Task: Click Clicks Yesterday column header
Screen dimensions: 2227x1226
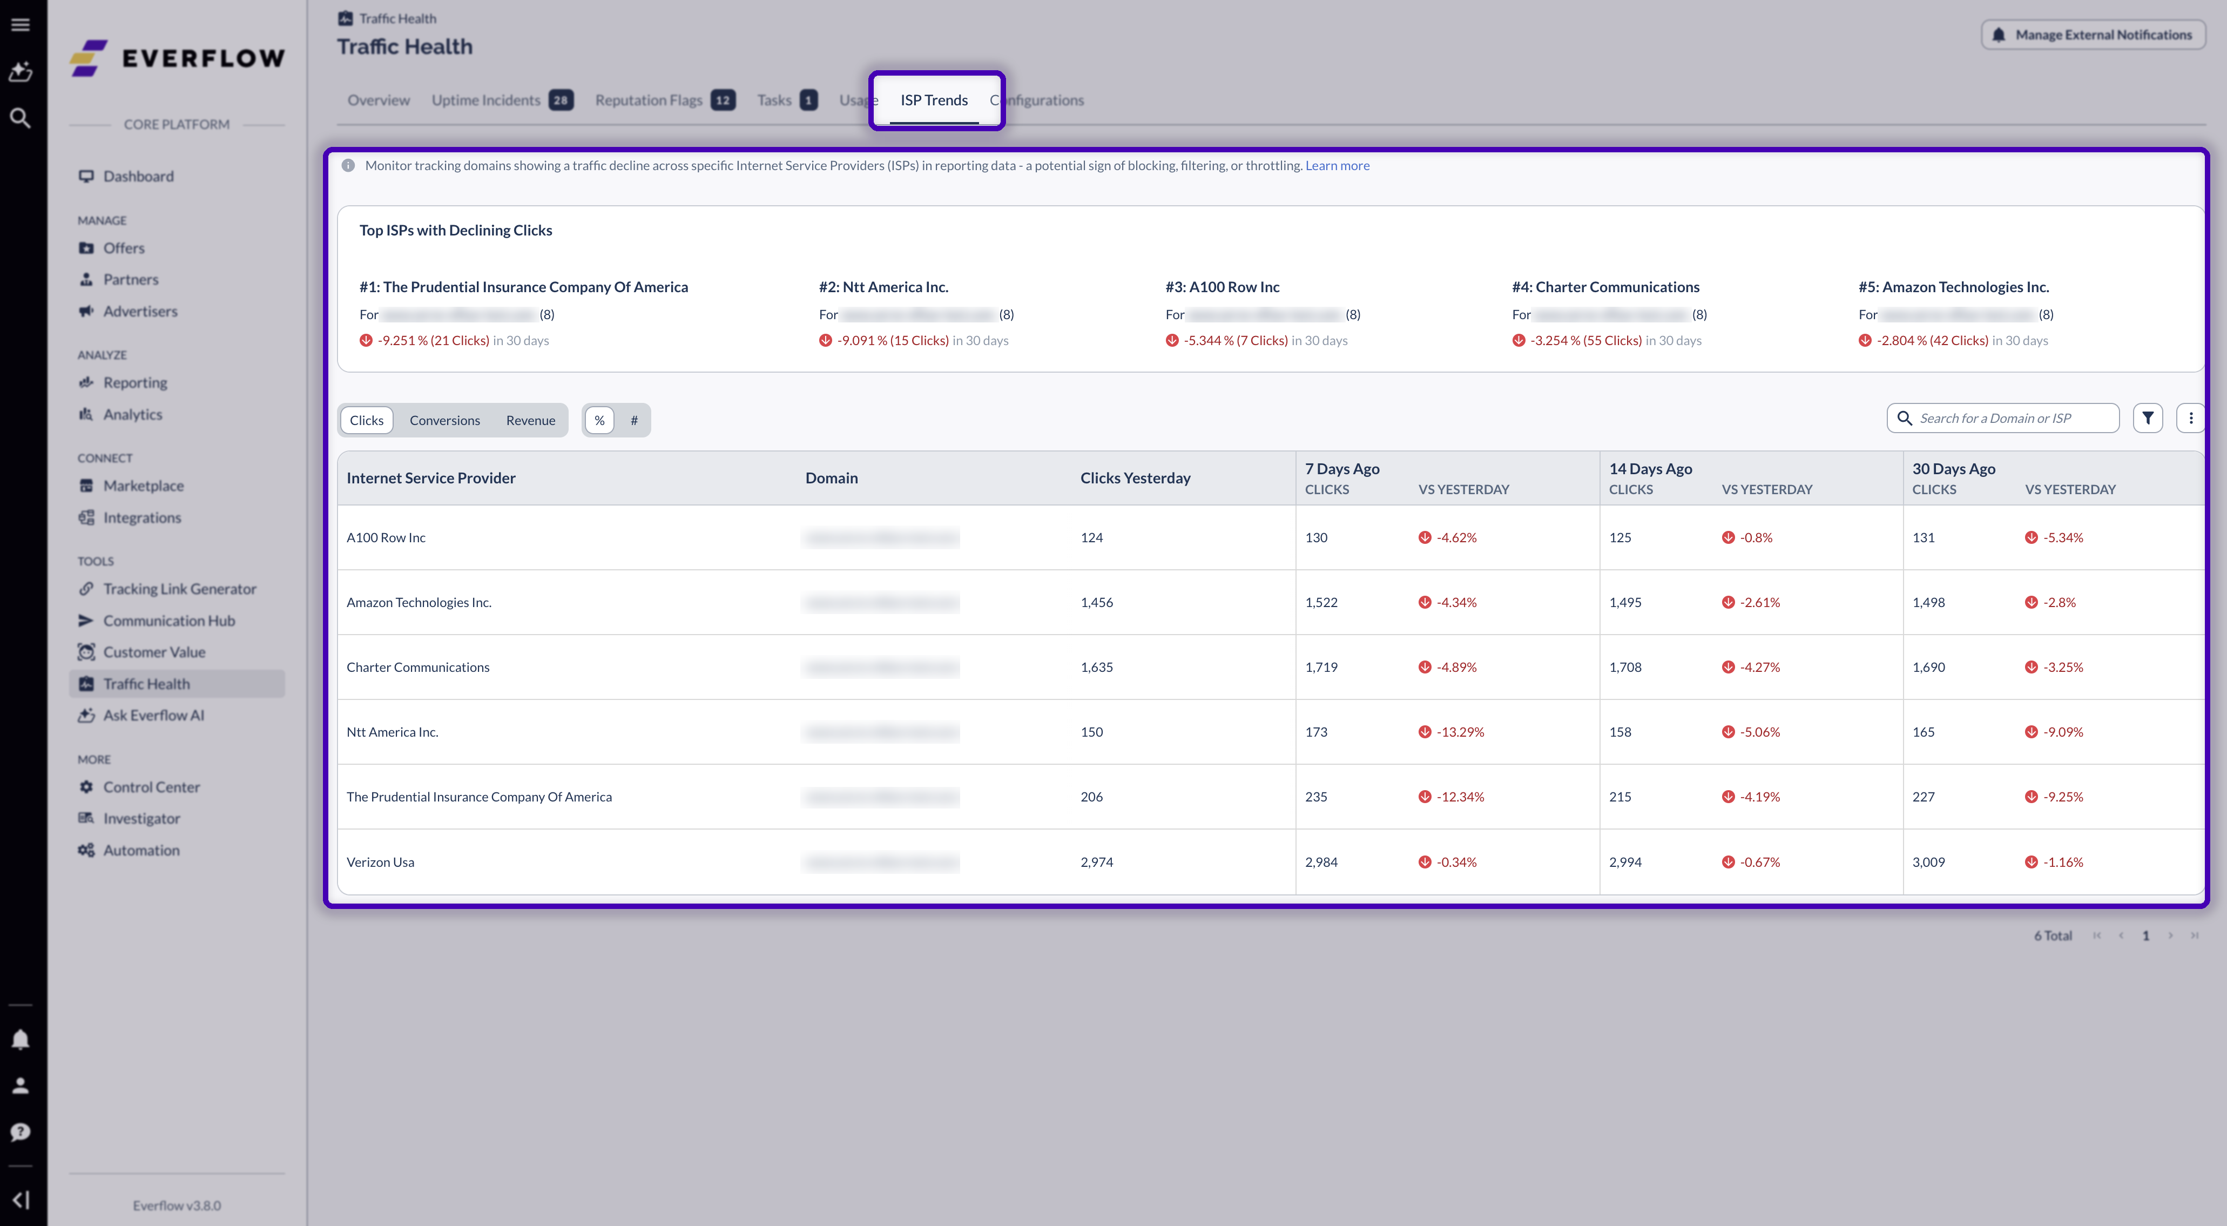Action: point(1135,478)
